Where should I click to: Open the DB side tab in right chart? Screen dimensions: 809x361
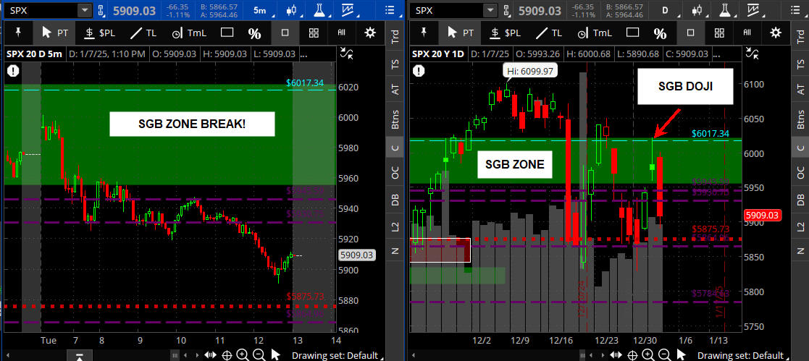point(800,200)
